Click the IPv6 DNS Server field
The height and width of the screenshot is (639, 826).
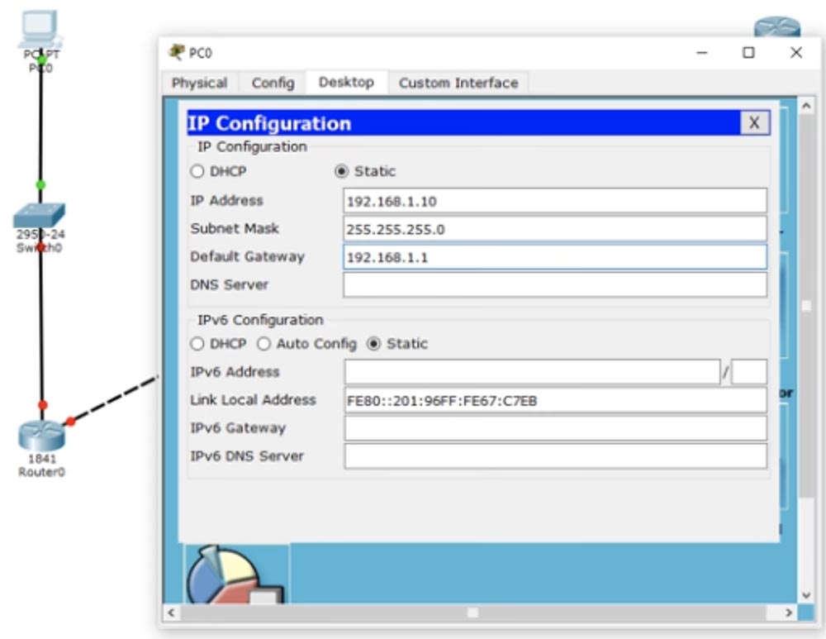tap(556, 456)
